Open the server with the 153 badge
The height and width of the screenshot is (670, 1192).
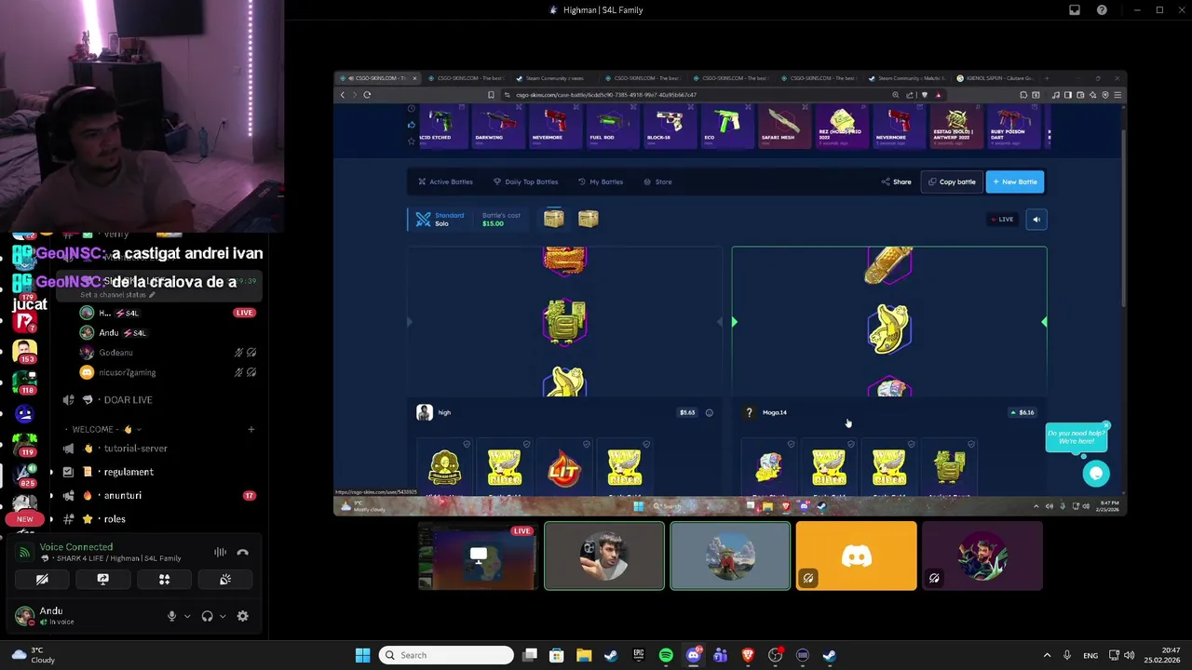pos(25,352)
